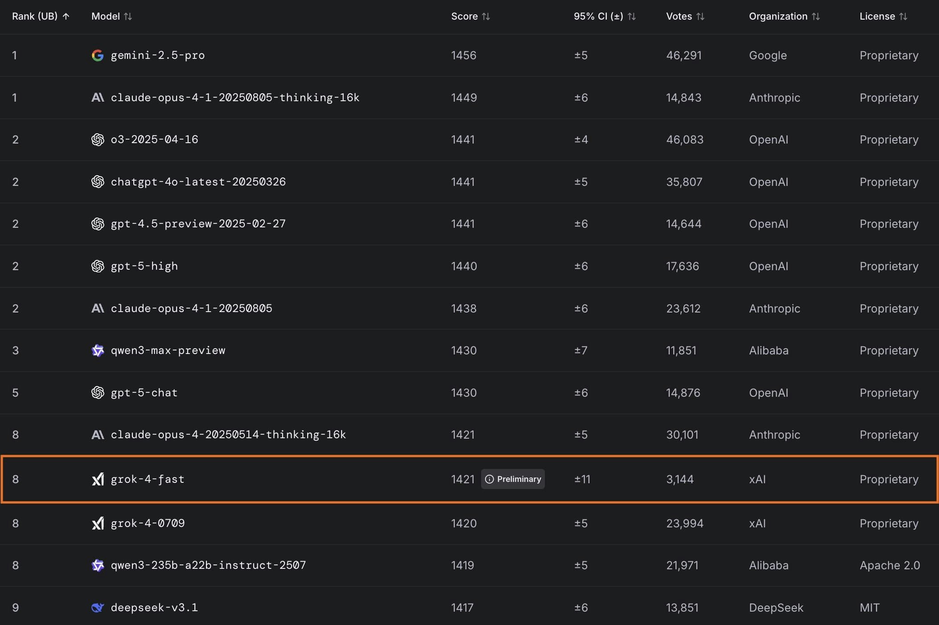Click the Preliminary info badge
This screenshot has width=939, height=625.
(513, 479)
